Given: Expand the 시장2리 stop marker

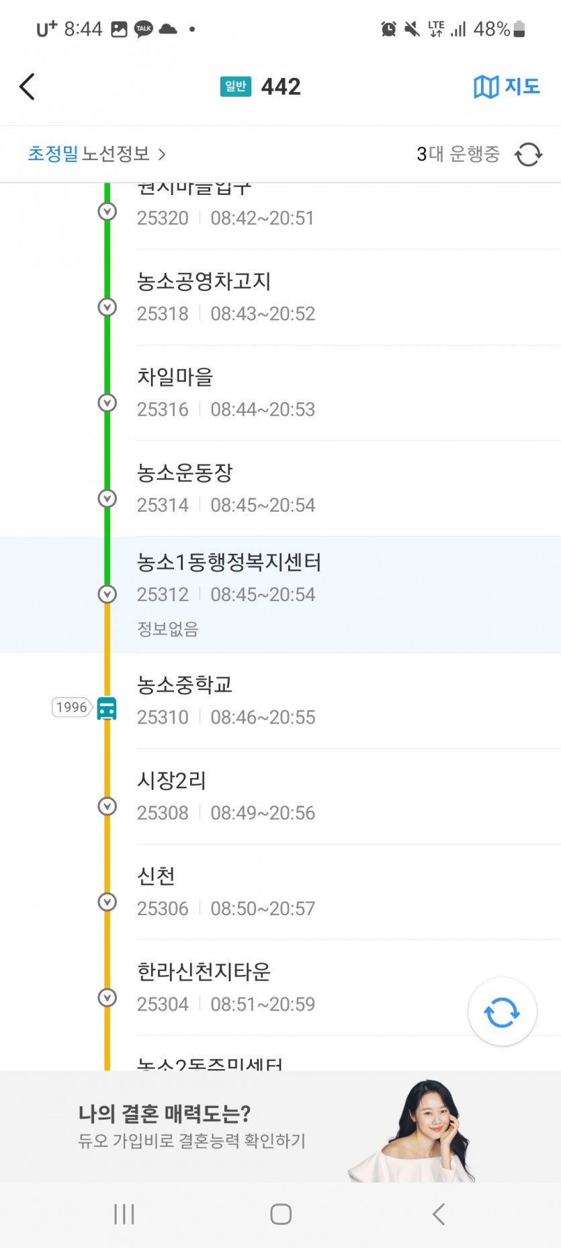Looking at the screenshot, I should click(x=107, y=806).
